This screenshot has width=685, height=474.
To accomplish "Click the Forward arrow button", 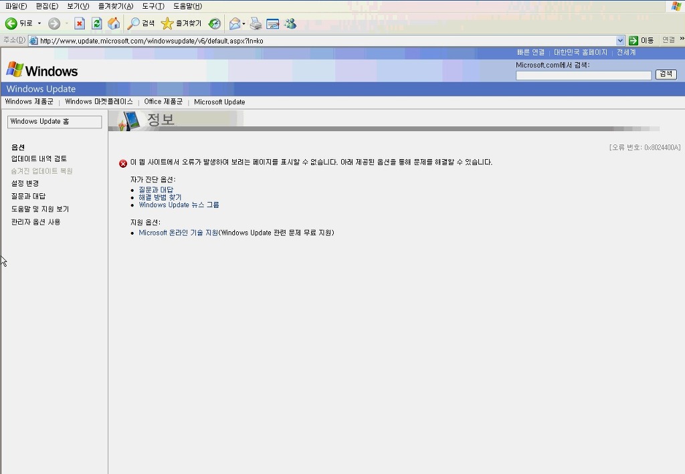I will tap(54, 23).
